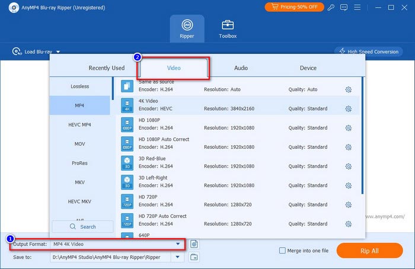The height and width of the screenshot is (269, 415).
Task: Click Resolution: 3840x2160 of 4K Video
Action: tap(229, 108)
